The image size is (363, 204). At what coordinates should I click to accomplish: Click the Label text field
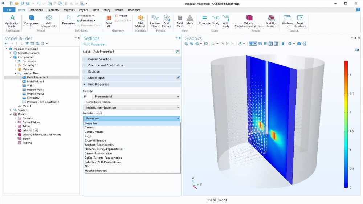(x=133, y=52)
